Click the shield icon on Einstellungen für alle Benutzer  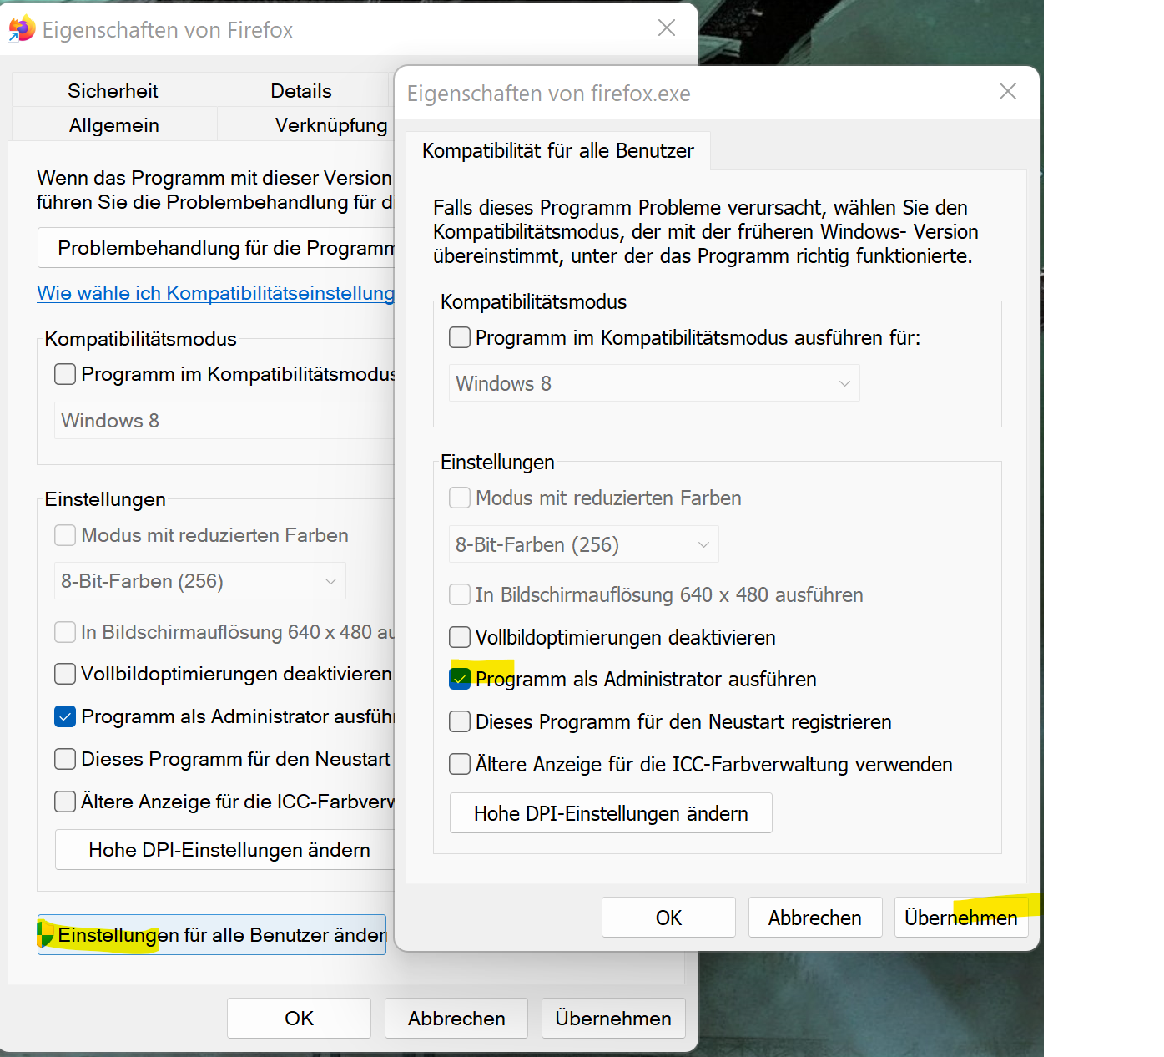click(x=47, y=935)
